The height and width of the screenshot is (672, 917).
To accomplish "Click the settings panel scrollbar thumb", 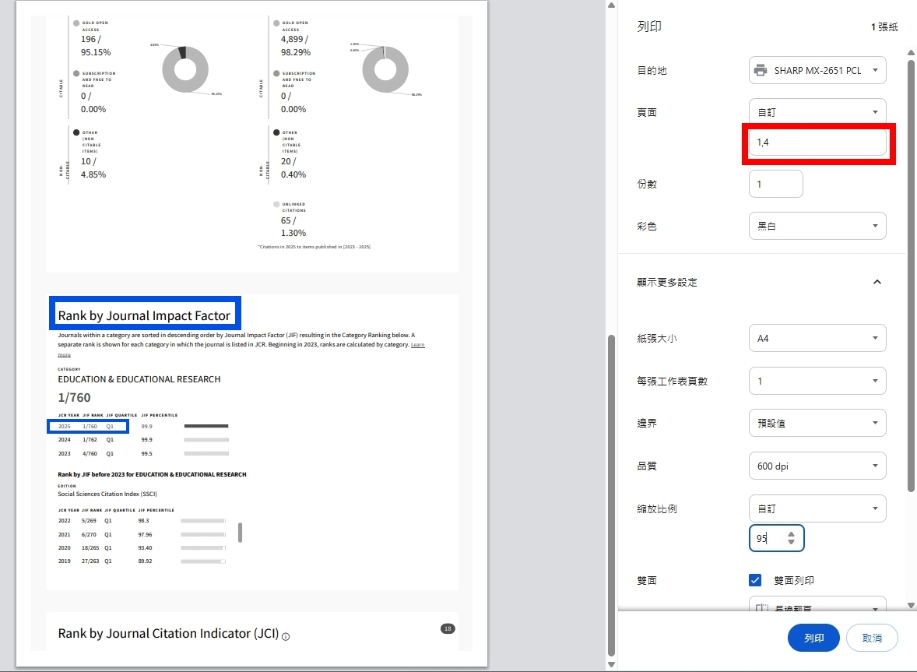I will tap(911, 275).
